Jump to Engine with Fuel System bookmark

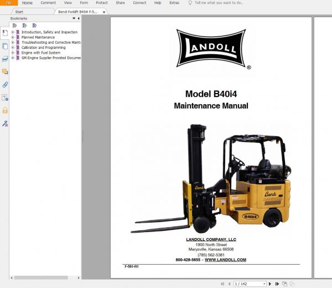41,53
